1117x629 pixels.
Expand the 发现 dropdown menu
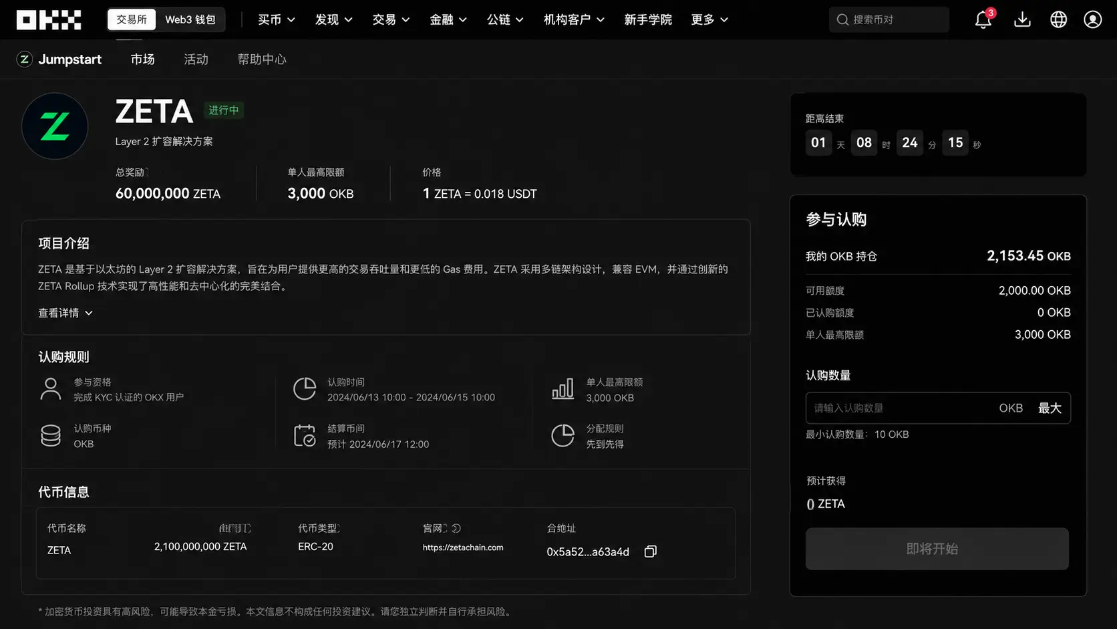coord(334,19)
